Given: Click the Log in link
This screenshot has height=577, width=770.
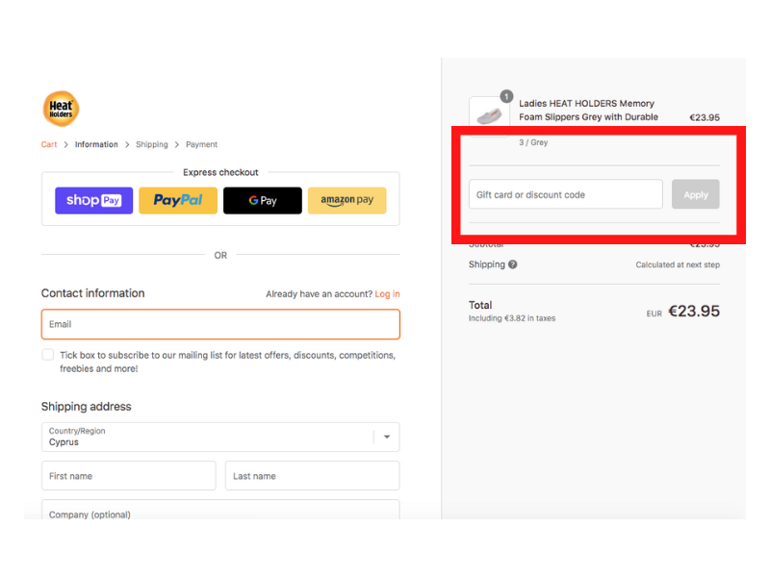Looking at the screenshot, I should click(x=387, y=294).
